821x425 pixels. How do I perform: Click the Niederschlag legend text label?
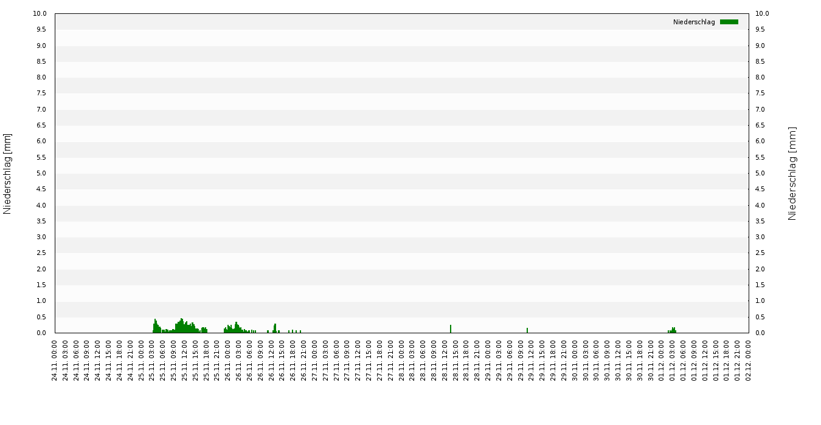(x=694, y=22)
